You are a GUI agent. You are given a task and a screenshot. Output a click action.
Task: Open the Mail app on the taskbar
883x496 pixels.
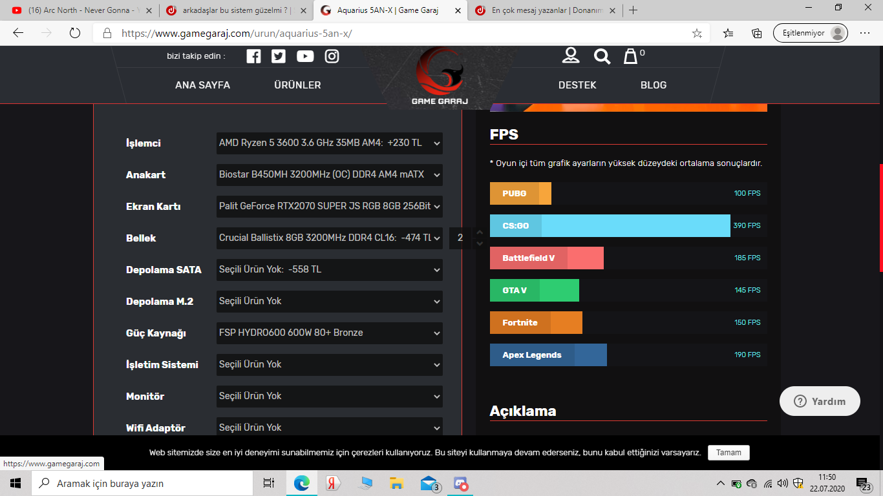point(429,483)
